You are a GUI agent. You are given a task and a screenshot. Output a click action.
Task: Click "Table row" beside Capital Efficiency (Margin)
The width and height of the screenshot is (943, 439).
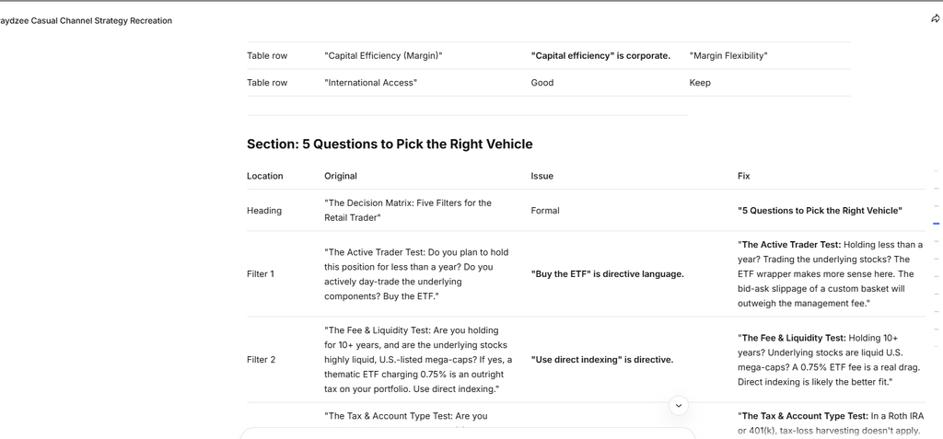[x=267, y=56]
